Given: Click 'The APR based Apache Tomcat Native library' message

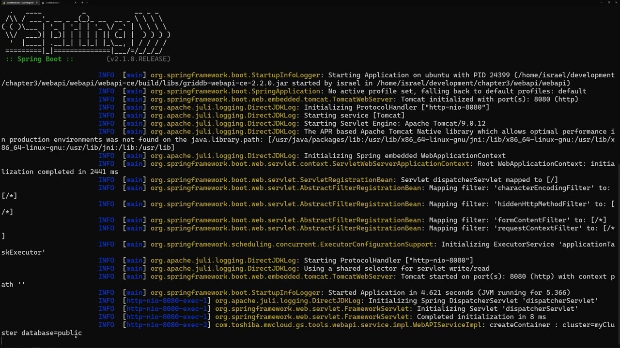Looking at the screenshot, I should pos(388,131).
